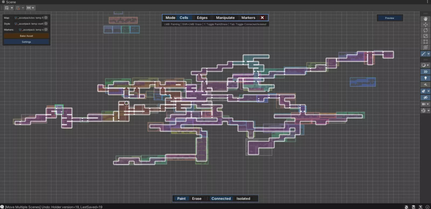Screen dimensions: 431x209
Task: Switch to Paint mode
Action: [x=181, y=199]
